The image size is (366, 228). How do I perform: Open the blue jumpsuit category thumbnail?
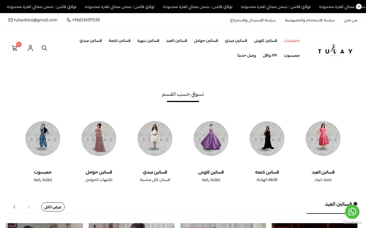pos(43,139)
